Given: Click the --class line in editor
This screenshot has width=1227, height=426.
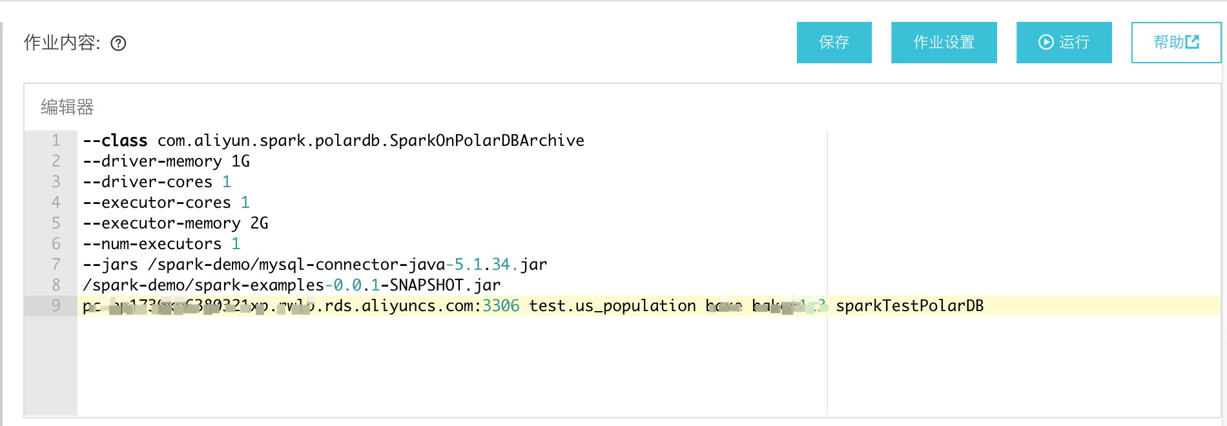Looking at the screenshot, I should [x=333, y=141].
